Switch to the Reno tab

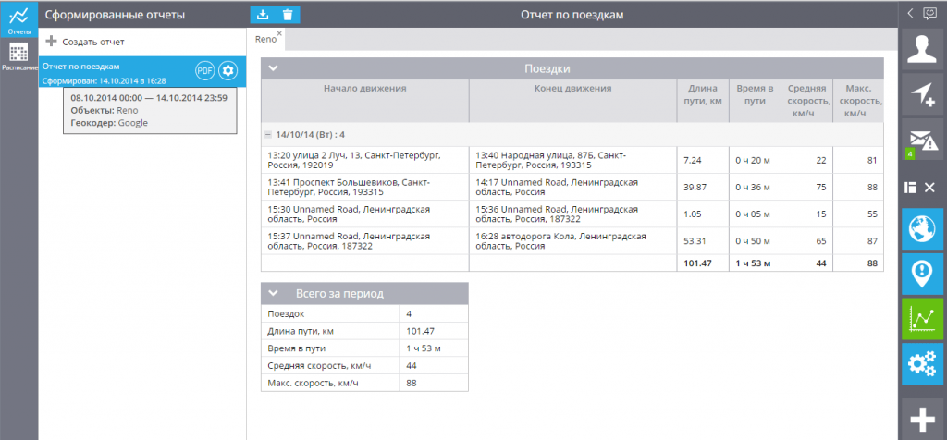265,39
